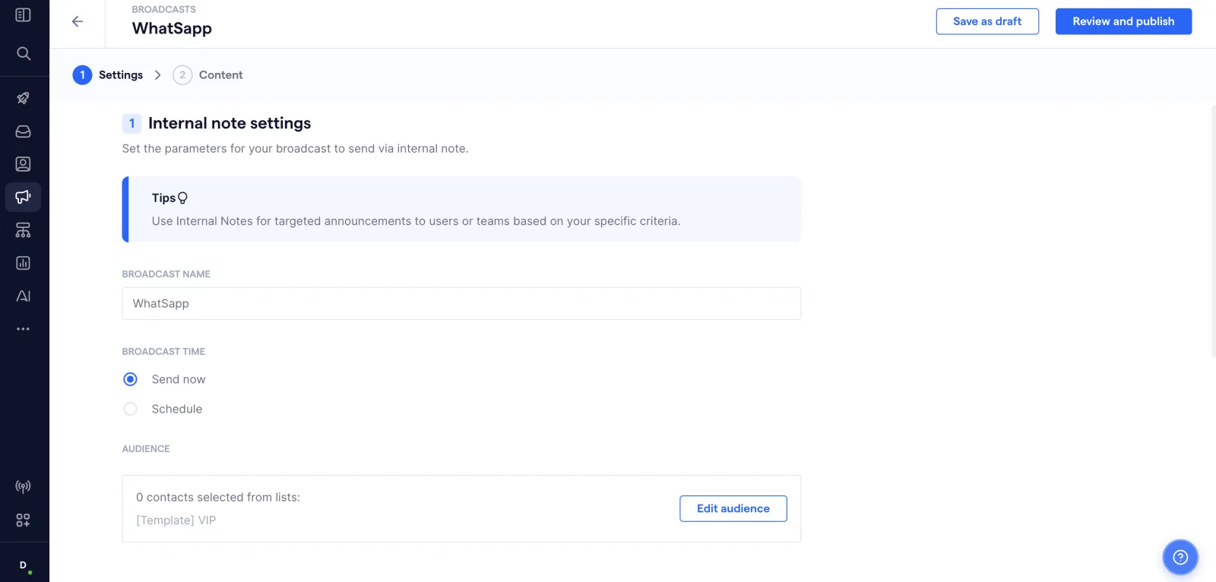Click the 'WhatsApp' page title
Viewport: 1216px width, 582px height.
(172, 29)
